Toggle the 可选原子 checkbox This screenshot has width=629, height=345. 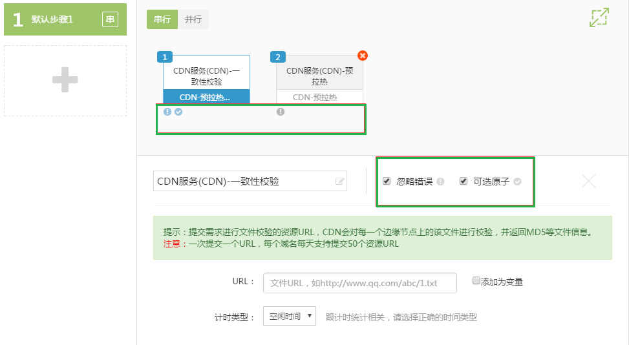coord(464,181)
